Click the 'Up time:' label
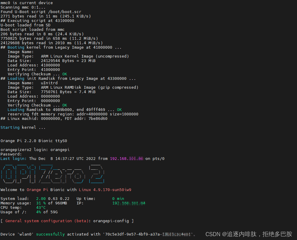Screen dimensions: 297x240 click(x=86, y=198)
